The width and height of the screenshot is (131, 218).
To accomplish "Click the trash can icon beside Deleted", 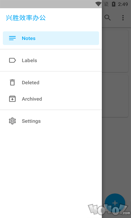I will coord(12,83).
